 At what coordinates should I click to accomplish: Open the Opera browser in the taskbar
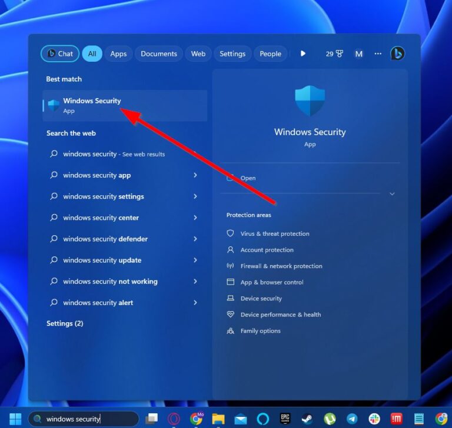174,419
